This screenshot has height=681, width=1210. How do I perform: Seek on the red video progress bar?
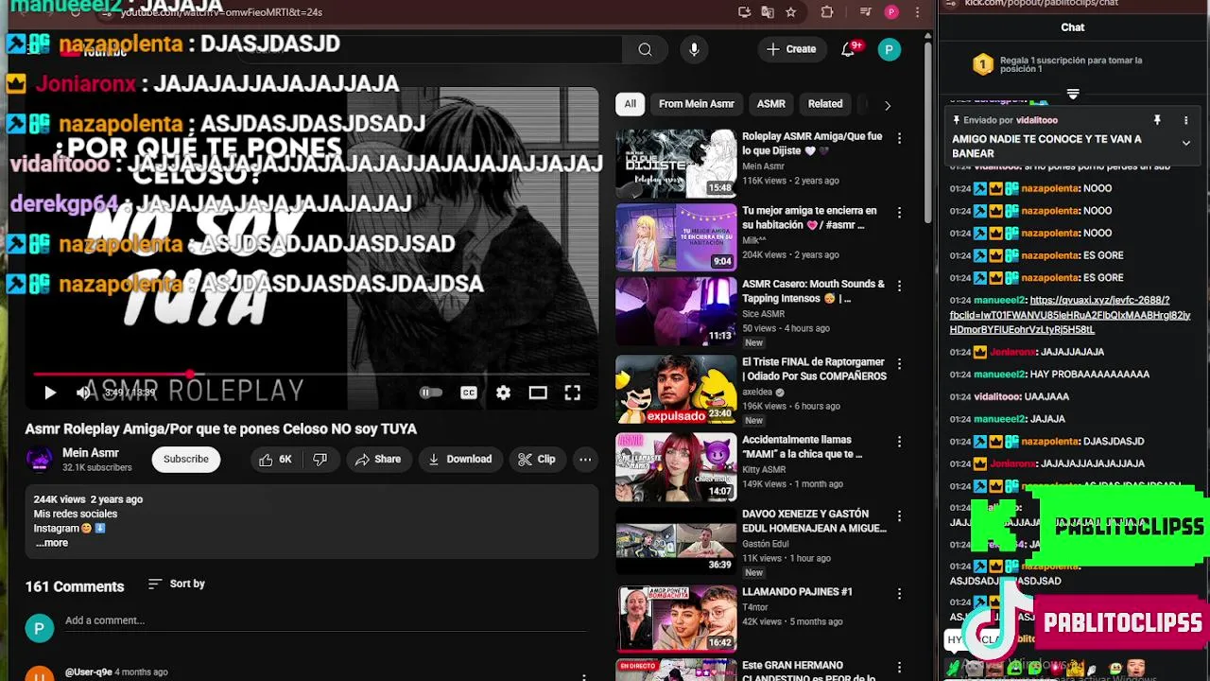coord(312,375)
